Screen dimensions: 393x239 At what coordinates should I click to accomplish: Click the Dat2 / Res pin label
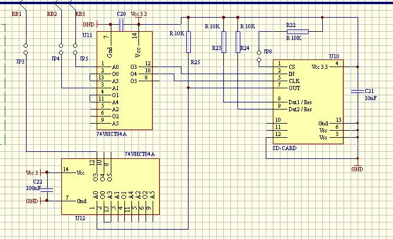[x=300, y=109]
